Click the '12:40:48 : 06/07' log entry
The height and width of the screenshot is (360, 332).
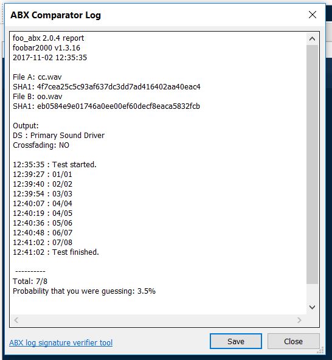(43, 232)
